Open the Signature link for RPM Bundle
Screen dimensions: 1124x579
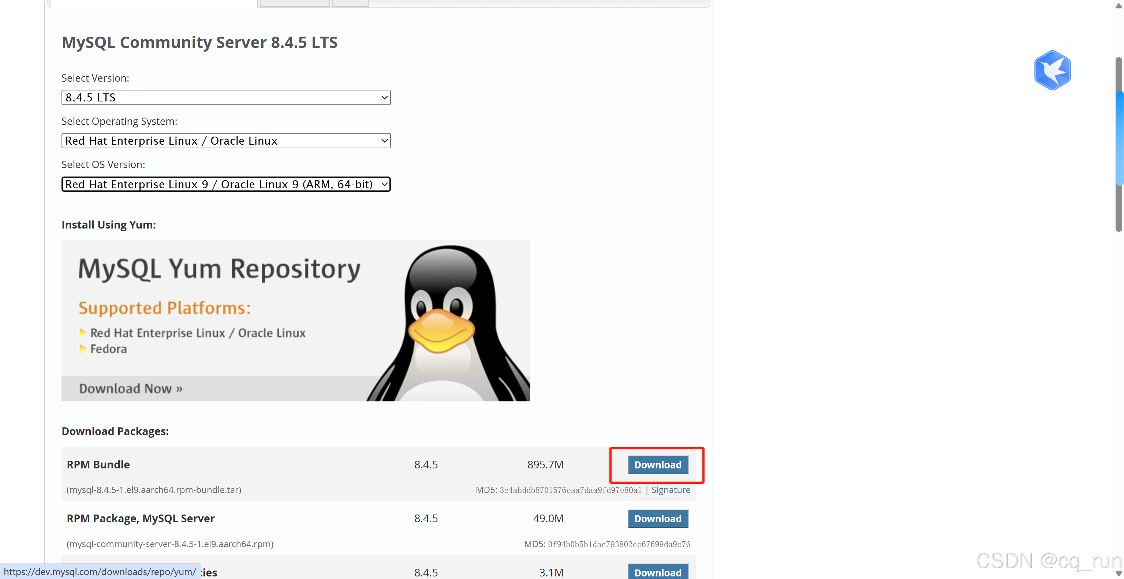pos(671,490)
